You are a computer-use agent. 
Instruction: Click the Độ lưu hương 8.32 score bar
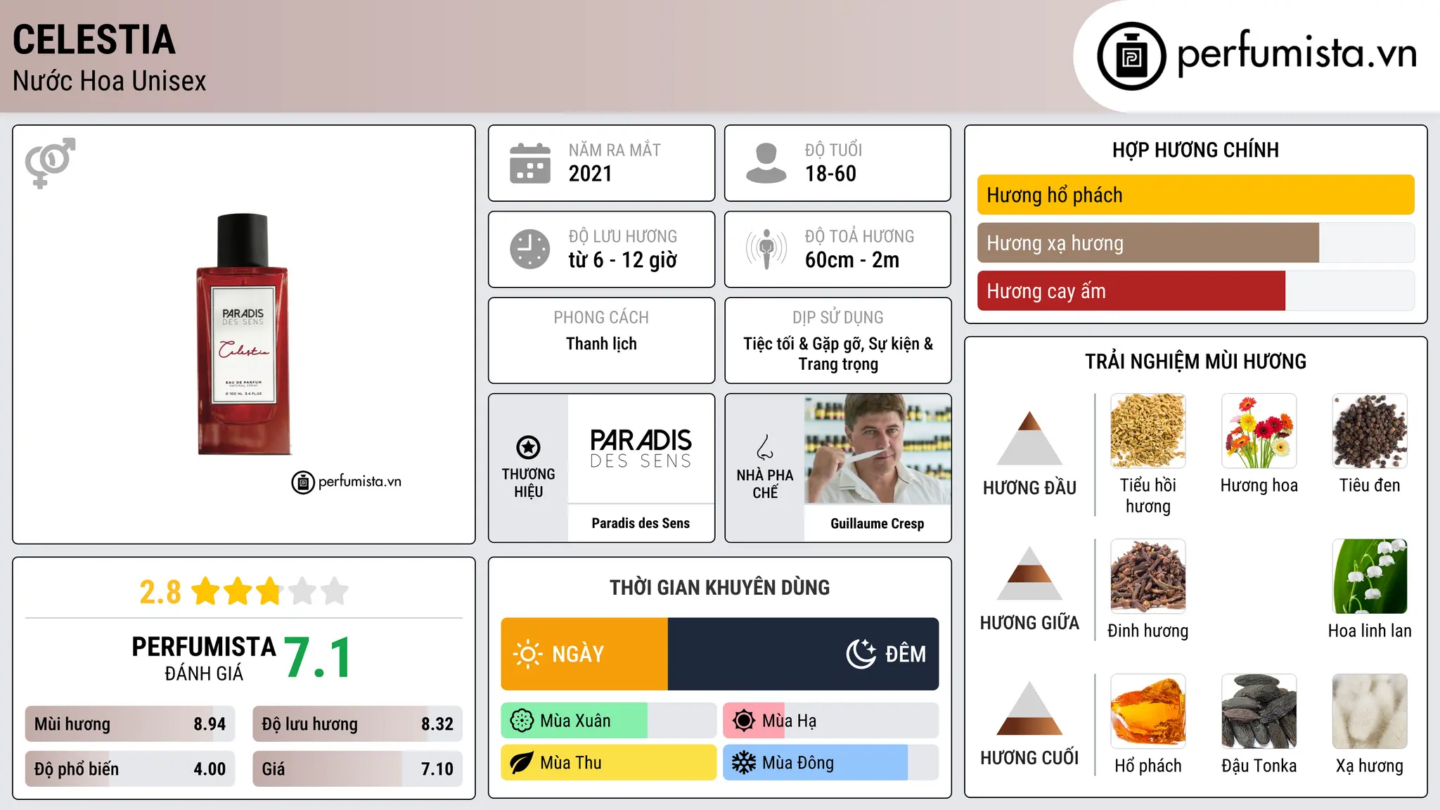(358, 724)
